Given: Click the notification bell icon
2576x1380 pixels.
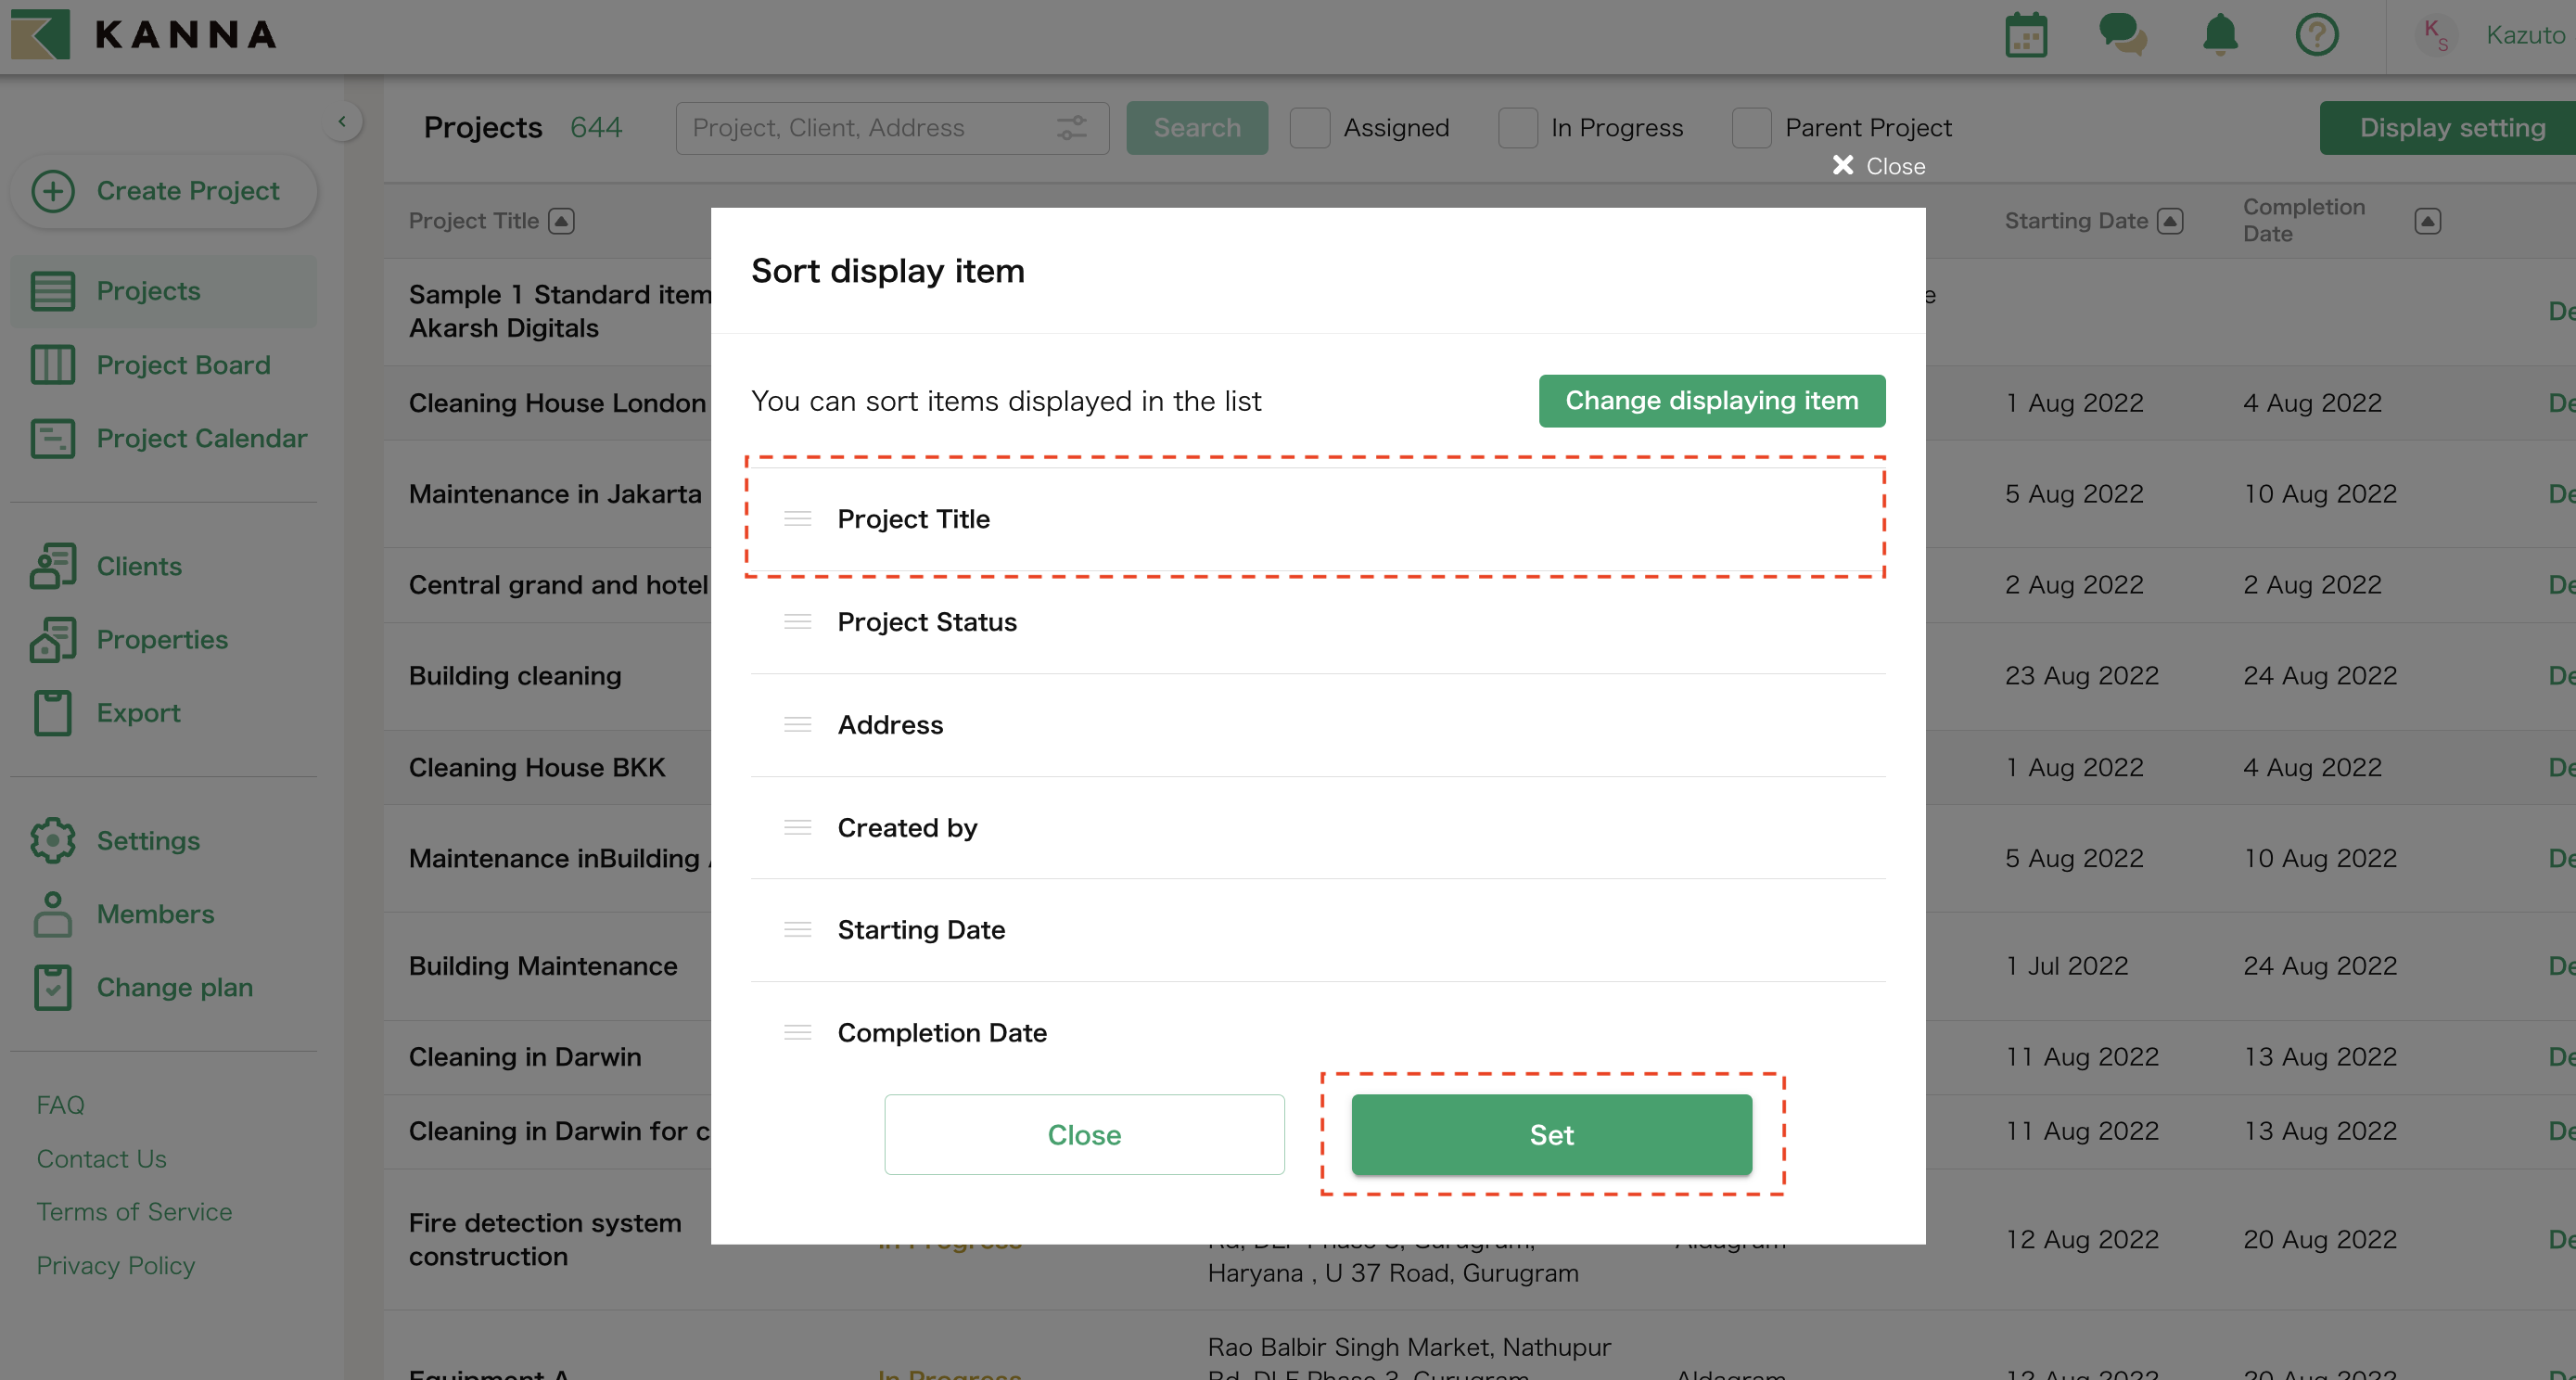Looking at the screenshot, I should tap(2219, 35).
